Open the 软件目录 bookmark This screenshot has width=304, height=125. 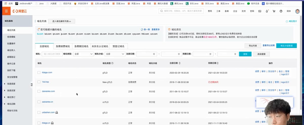click(253, 4)
